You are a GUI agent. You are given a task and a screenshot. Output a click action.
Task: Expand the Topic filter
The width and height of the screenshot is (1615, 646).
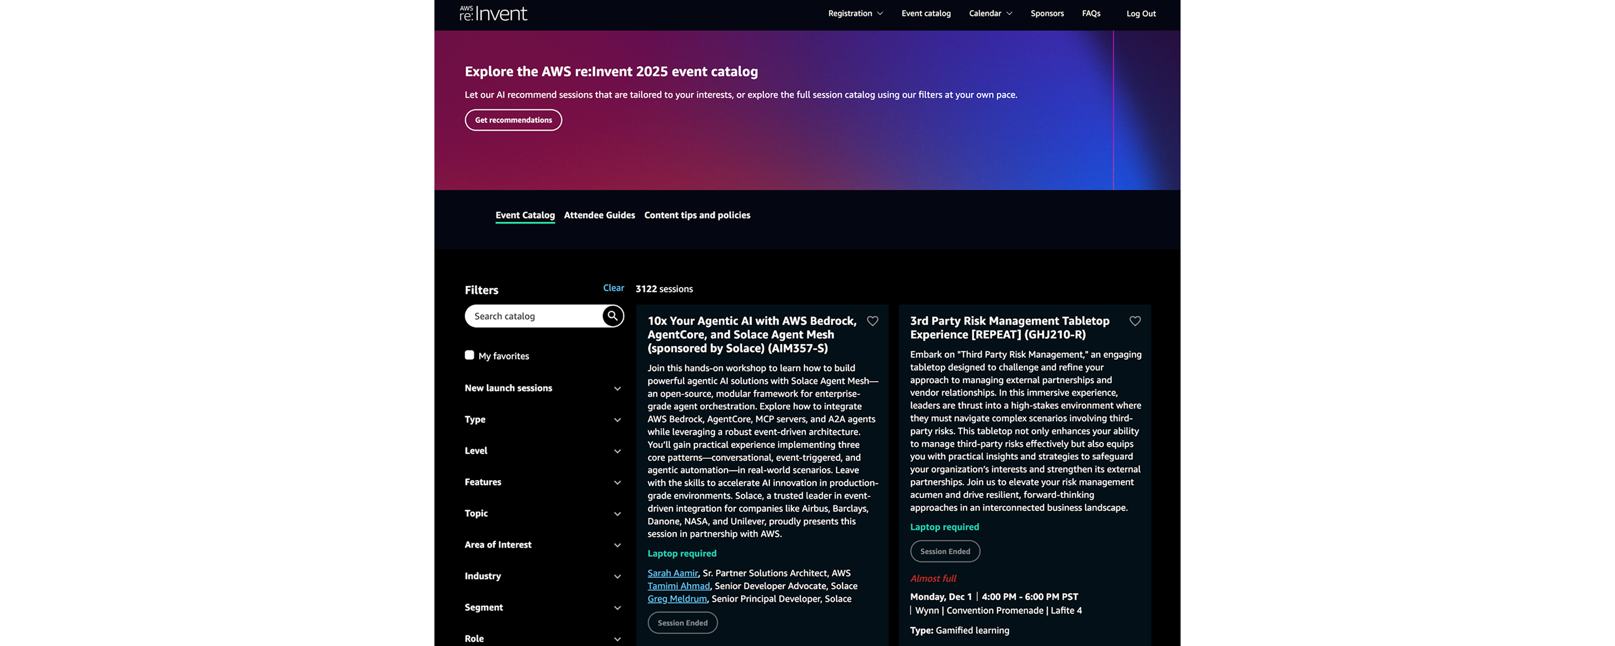(543, 514)
